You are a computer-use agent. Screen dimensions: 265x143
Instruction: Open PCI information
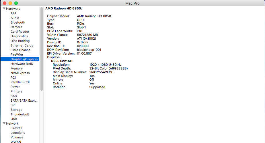tap(13, 78)
